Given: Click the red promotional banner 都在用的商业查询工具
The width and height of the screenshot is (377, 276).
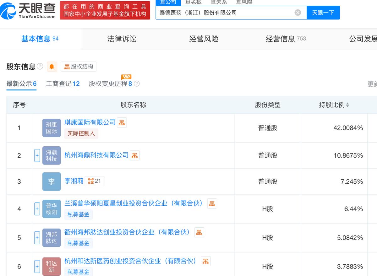Looking at the screenshot, I should coord(105,10).
